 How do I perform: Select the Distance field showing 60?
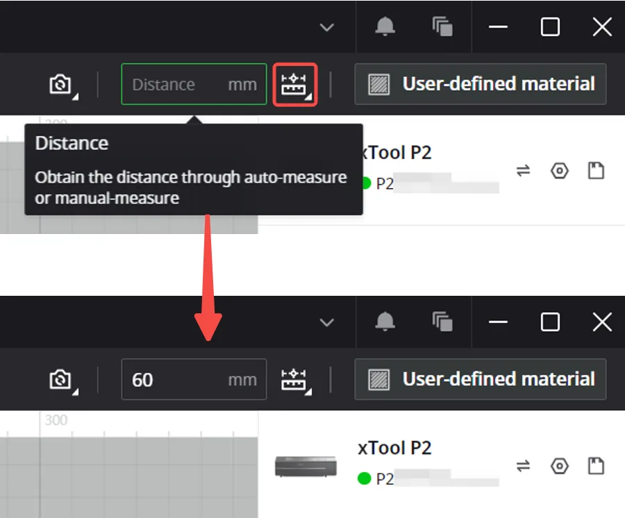coord(194,379)
